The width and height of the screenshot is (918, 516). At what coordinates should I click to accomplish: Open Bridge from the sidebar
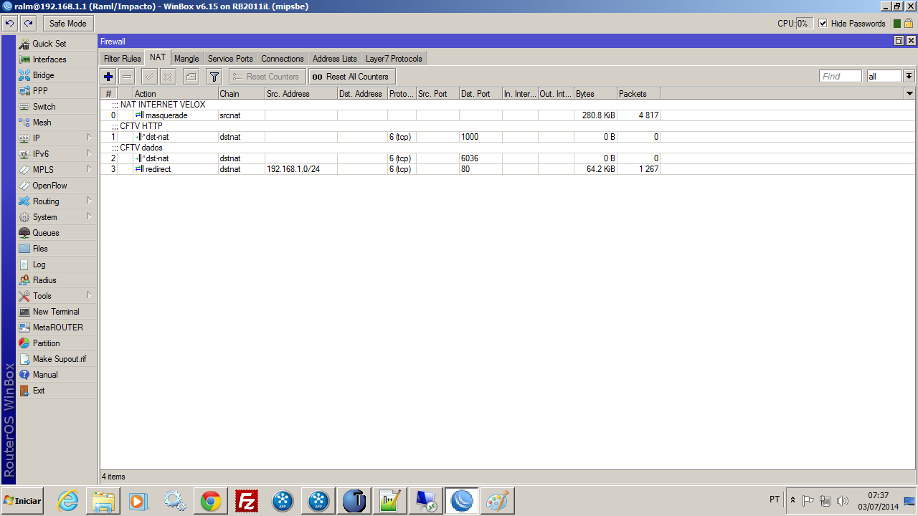point(43,75)
